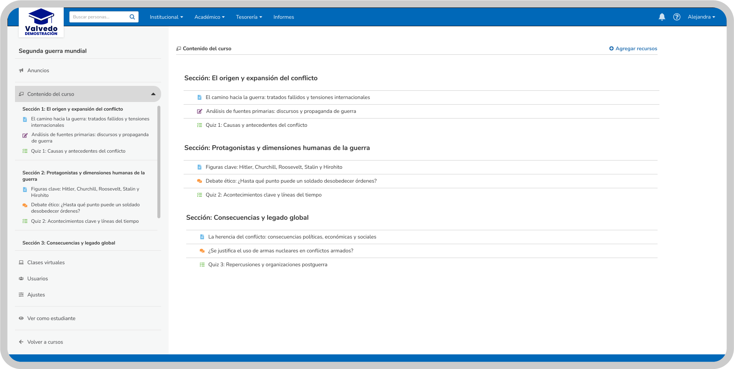Go back via Volver a cursos
The height and width of the screenshot is (369, 734).
click(x=45, y=342)
